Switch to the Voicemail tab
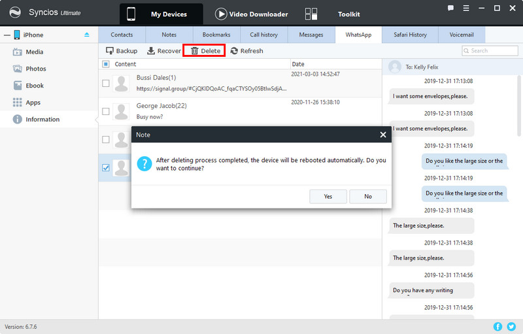Image resolution: width=523 pixels, height=334 pixels. (x=462, y=35)
